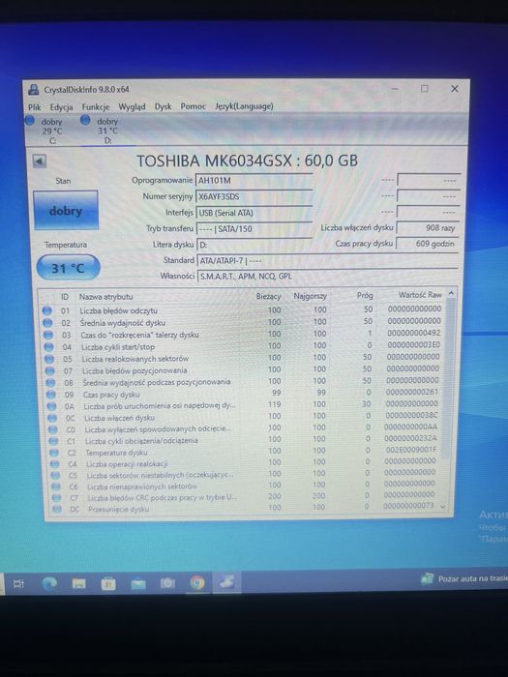This screenshot has width=508, height=677.
Task: Open Camera app from the taskbar
Action: point(167,583)
